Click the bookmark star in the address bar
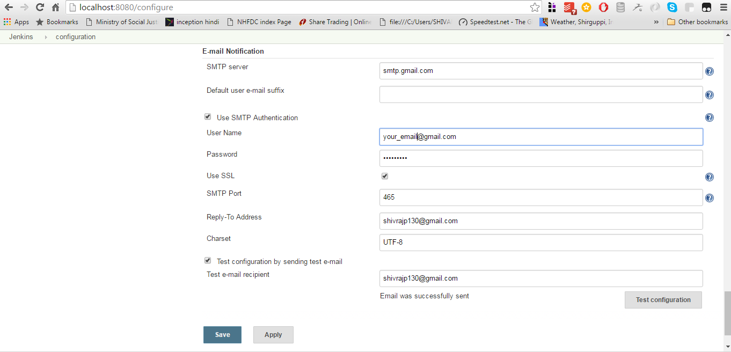 pyautogui.click(x=535, y=8)
